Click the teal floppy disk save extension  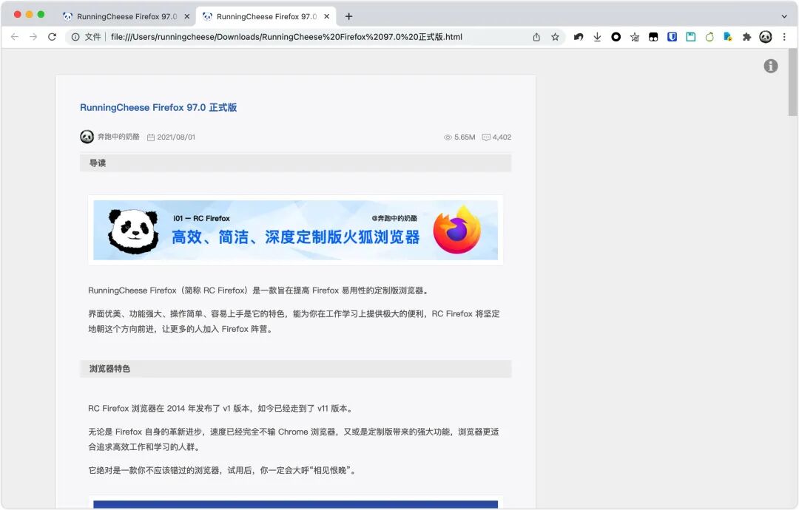(690, 37)
